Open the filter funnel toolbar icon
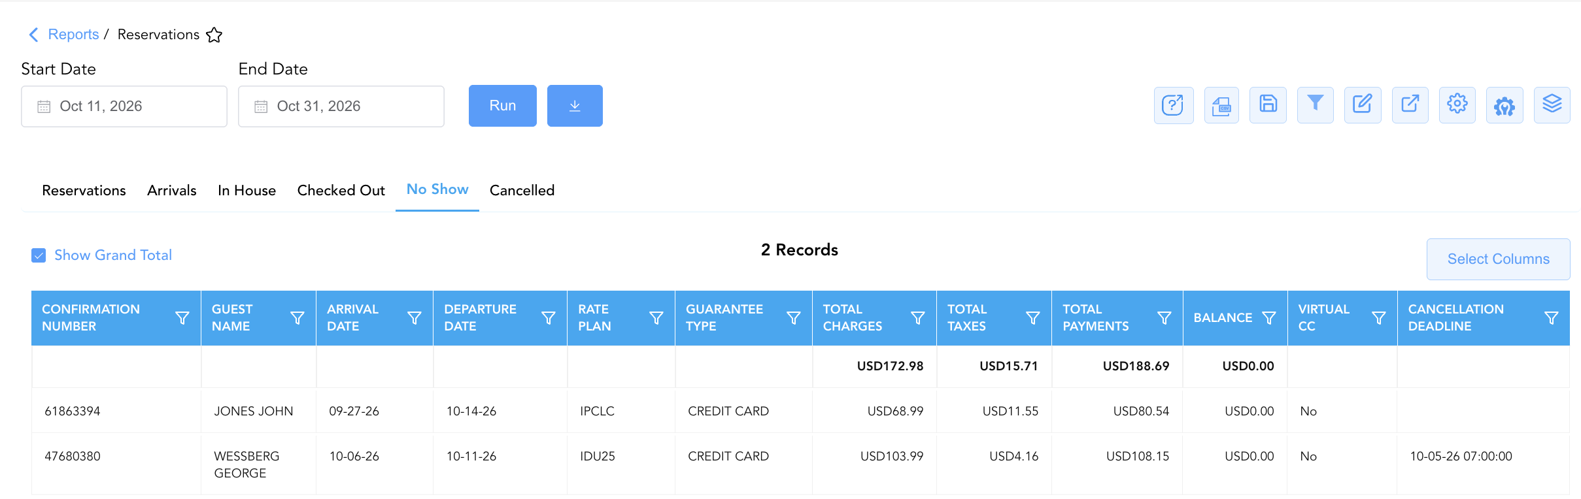The width and height of the screenshot is (1581, 499). (x=1315, y=105)
